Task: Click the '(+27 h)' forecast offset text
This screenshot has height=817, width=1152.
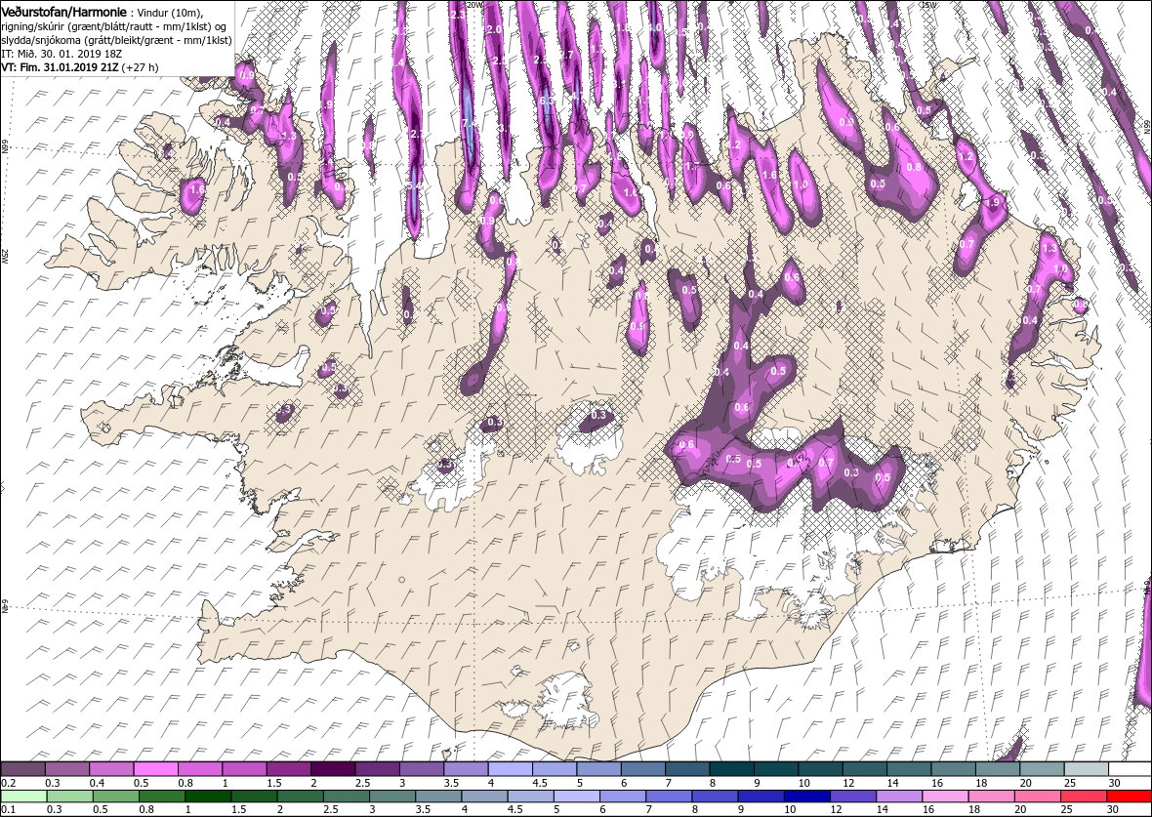Action: [x=141, y=67]
